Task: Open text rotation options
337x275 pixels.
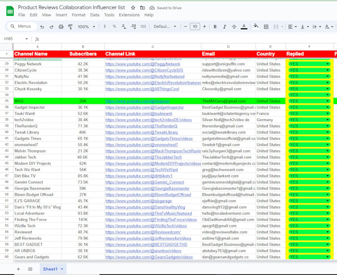Action: (x=329, y=26)
